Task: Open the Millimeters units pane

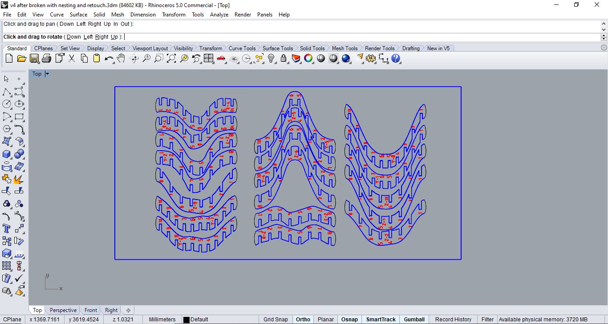Action: 162,319
